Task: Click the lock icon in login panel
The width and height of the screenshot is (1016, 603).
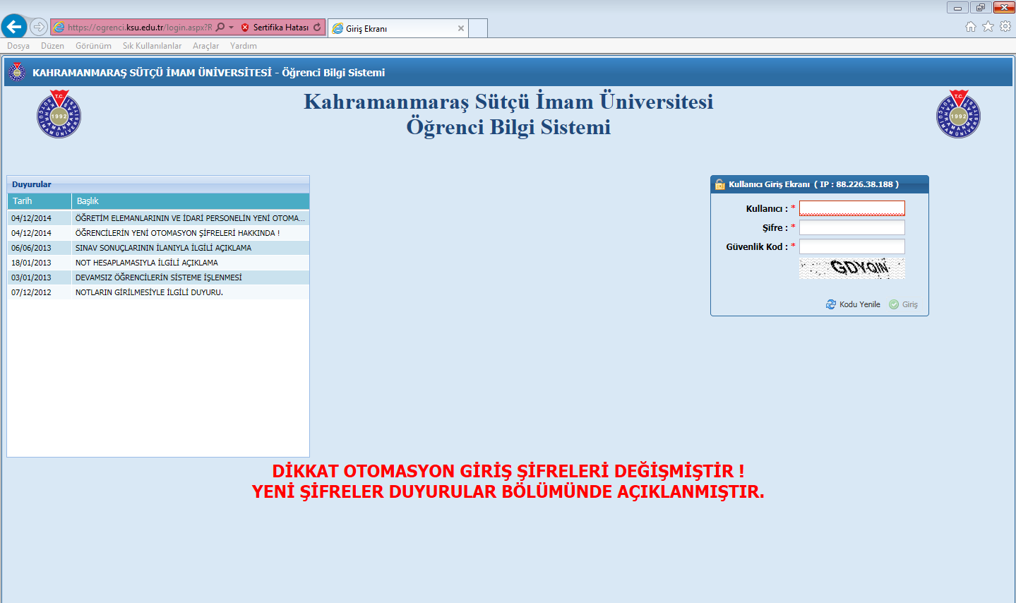Action: point(720,184)
